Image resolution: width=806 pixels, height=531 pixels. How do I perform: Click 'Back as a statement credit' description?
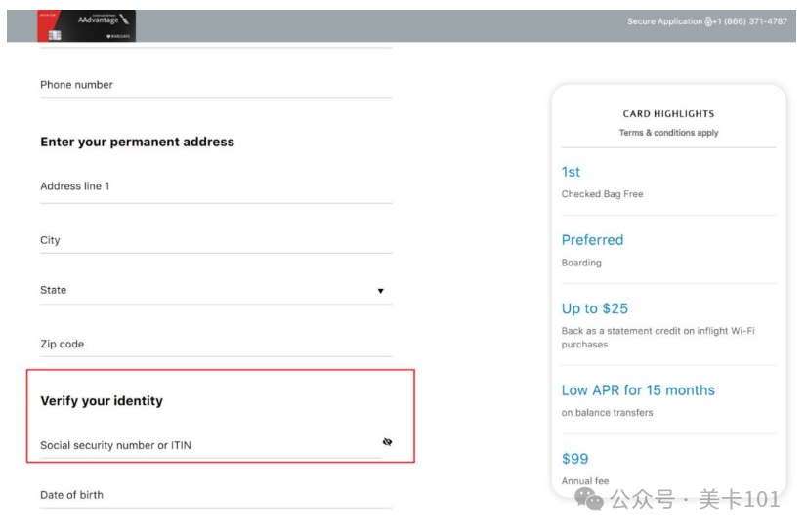[658, 338]
